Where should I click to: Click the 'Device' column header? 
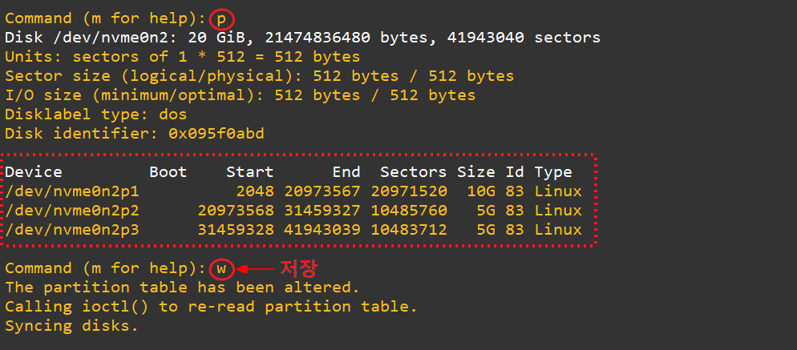click(34, 172)
